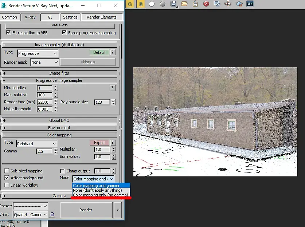The image size is (305, 227).
Task: Click the help question mark for Color mapping
Action: [113, 143]
